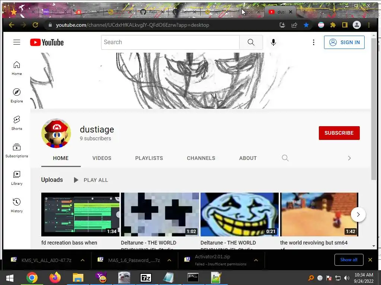
Task: Switch to the ABOUT channel tab
Action: [248, 158]
